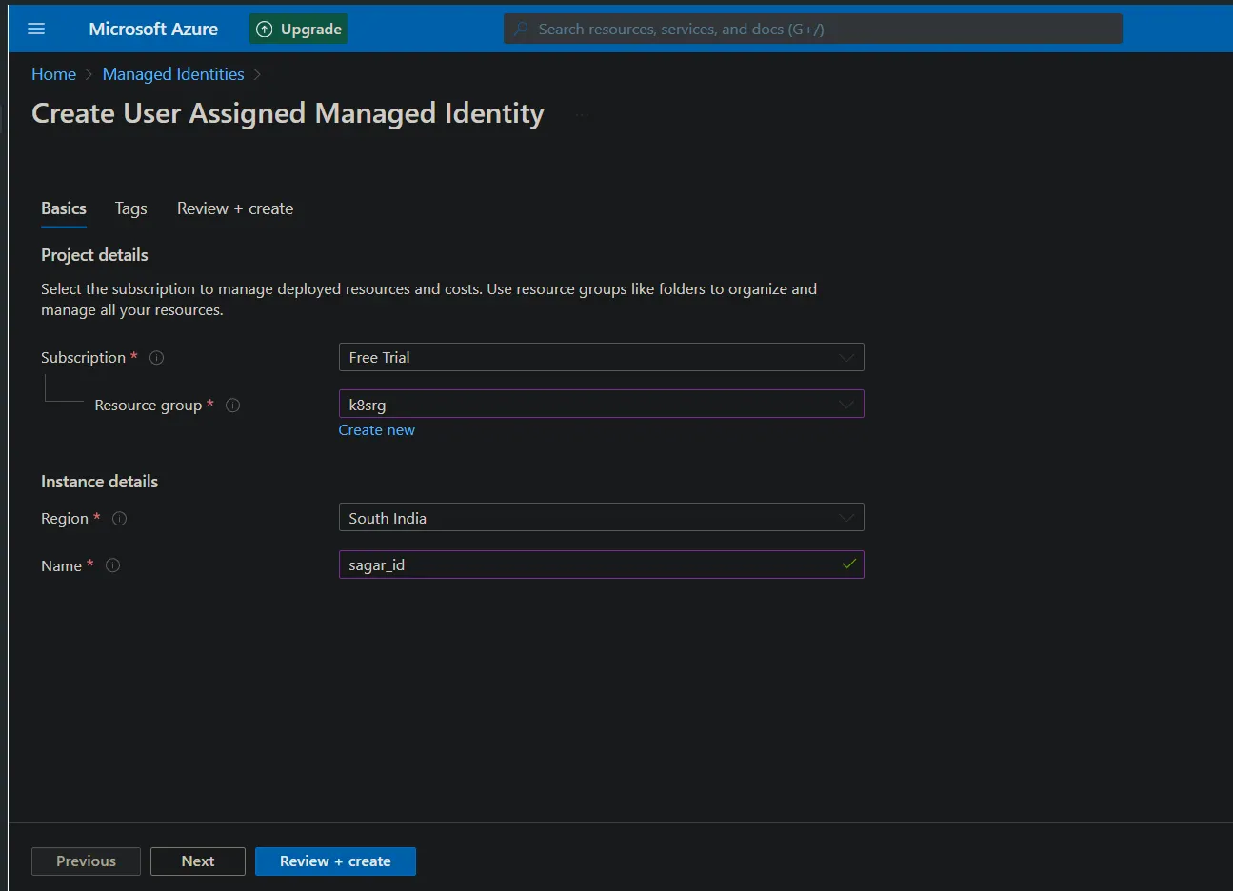1233x891 pixels.
Task: Click the search resources input field
Action: pos(813,29)
